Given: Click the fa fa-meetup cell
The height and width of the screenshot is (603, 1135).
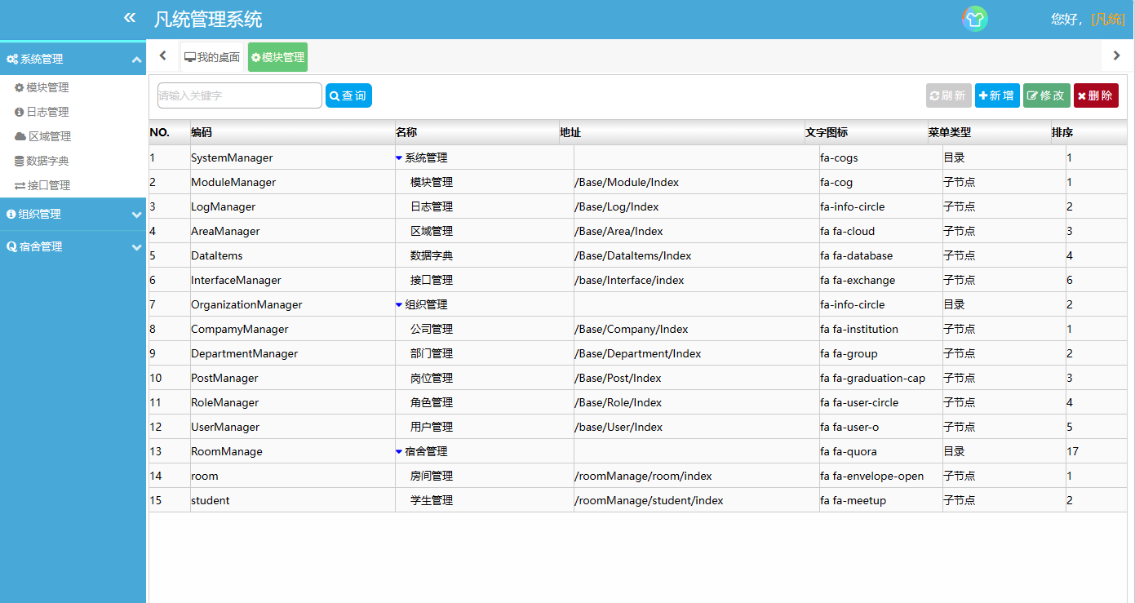Looking at the screenshot, I should (x=881, y=500).
